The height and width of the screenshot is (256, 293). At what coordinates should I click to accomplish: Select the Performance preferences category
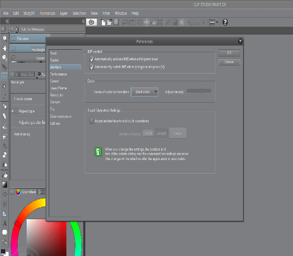58,74
